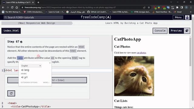Open a new browser tab
This screenshot has width=194, height=109.
click(x=38, y=2)
